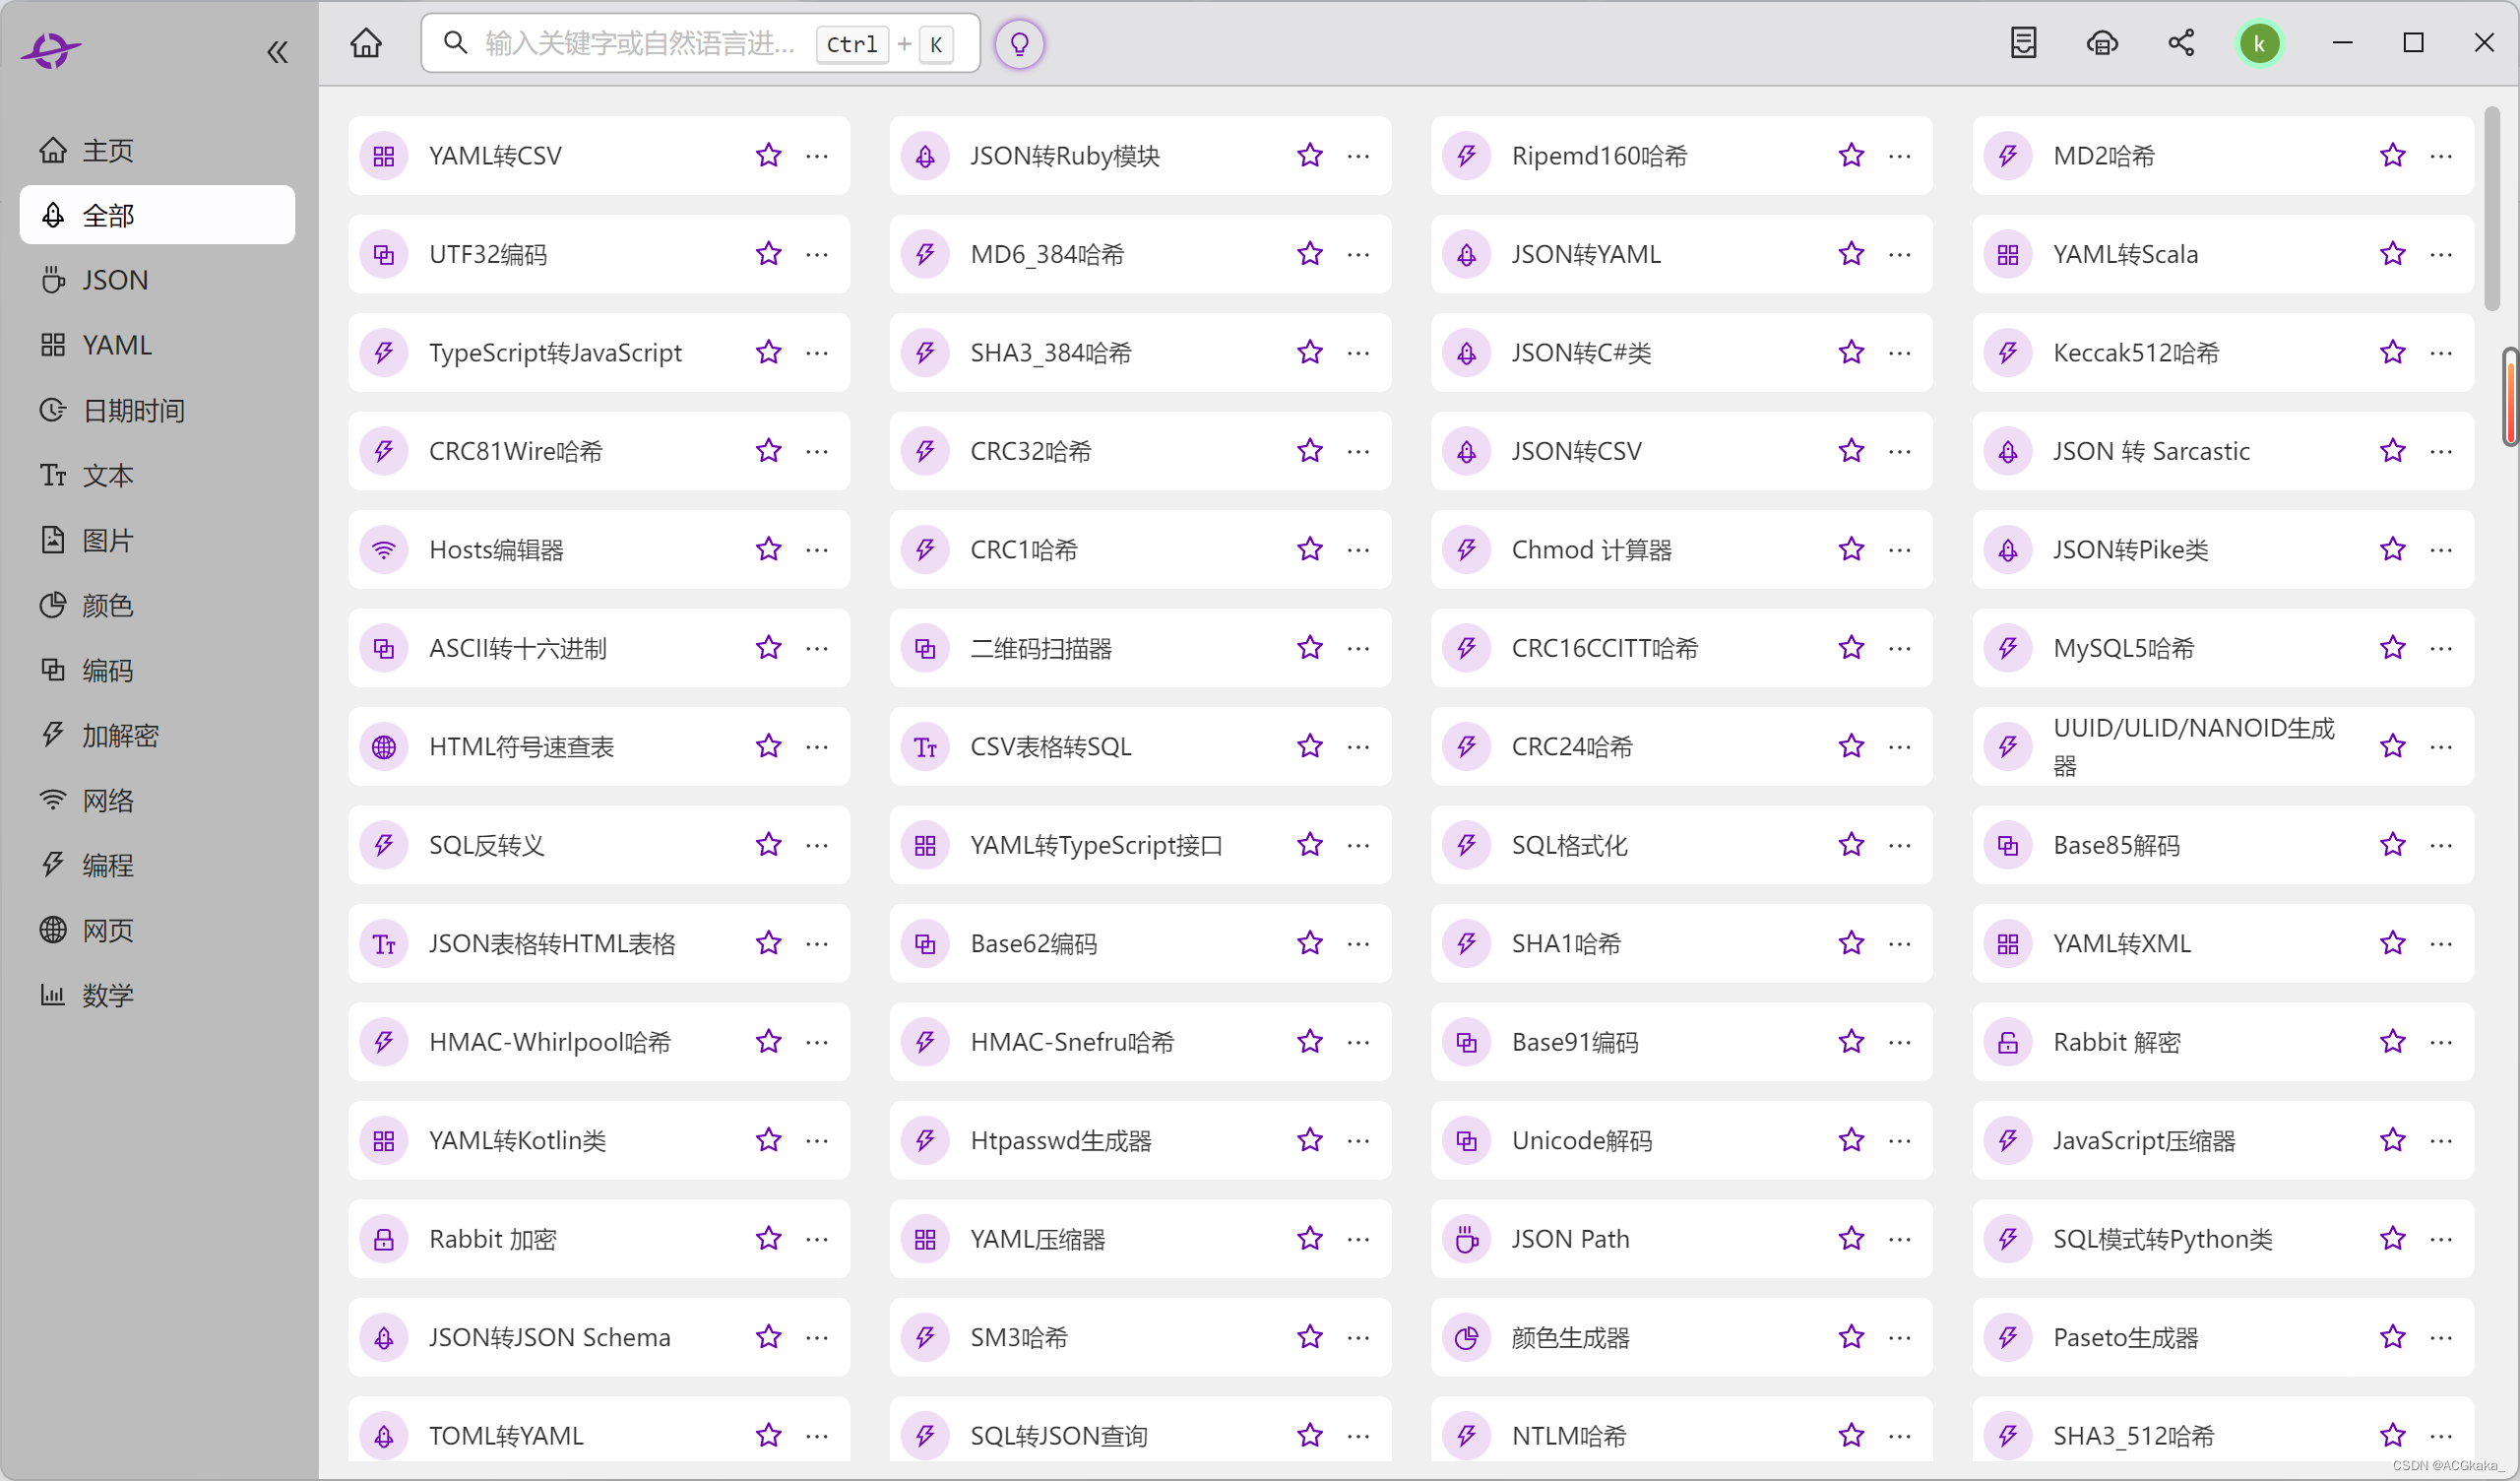Open more options for UTF32编码
The image size is (2520, 1481).
tap(817, 254)
